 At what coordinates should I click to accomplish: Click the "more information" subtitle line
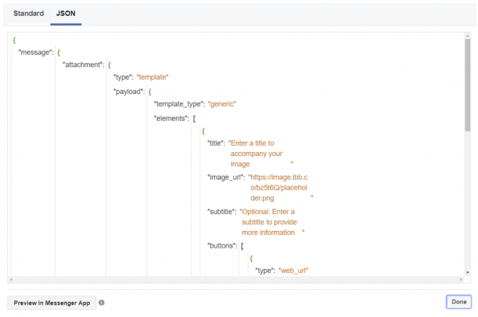[268, 233]
